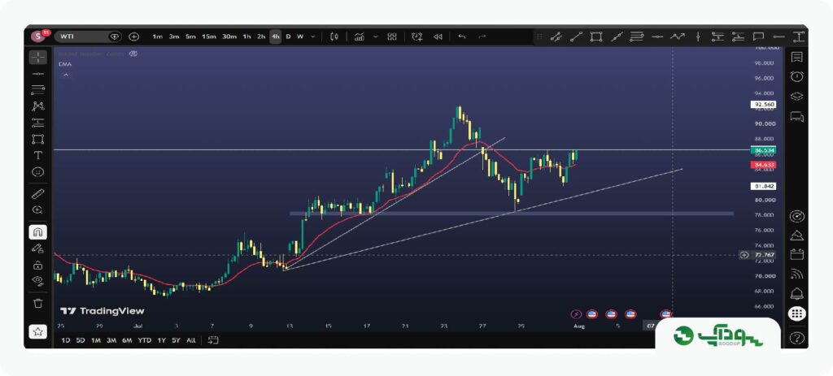
Task: Select the callout comment tool in favorites bar
Action: [759, 37]
